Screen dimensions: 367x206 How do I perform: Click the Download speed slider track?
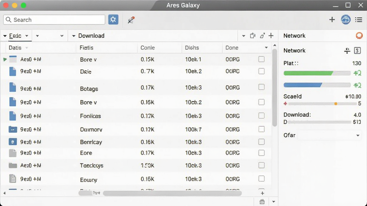[319, 122]
